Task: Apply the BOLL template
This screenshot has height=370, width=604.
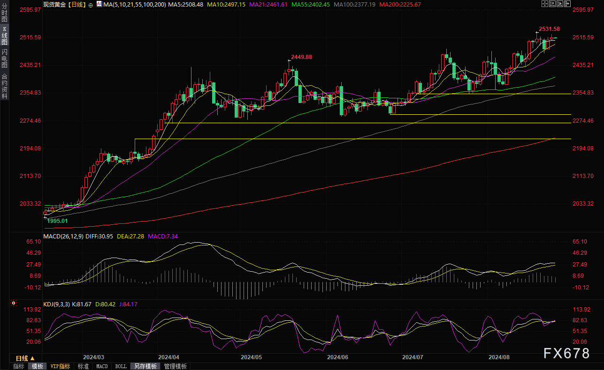Action: click(120, 366)
